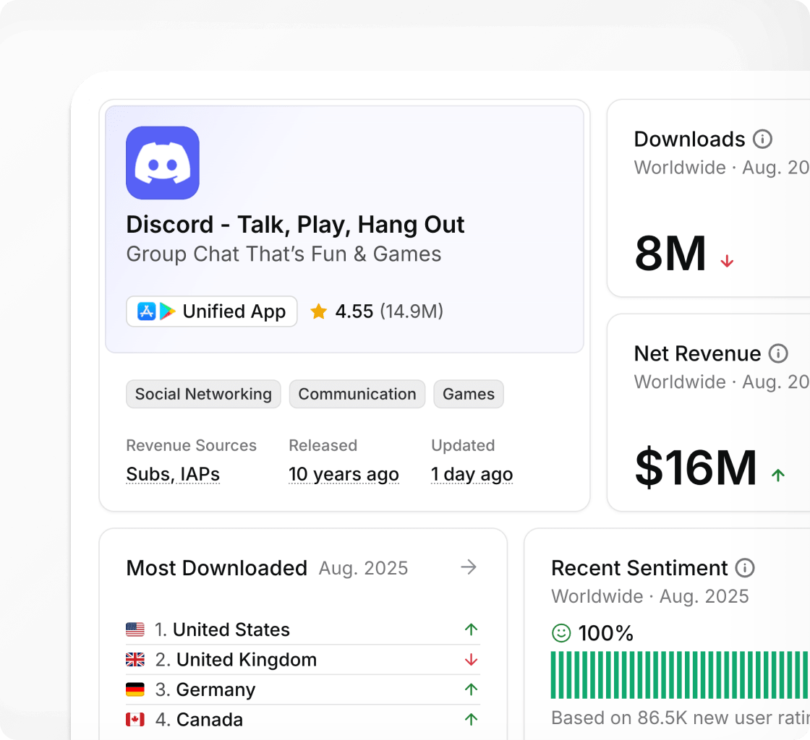
Task: Click the Google Play icon in Unified App
Action: click(x=167, y=311)
